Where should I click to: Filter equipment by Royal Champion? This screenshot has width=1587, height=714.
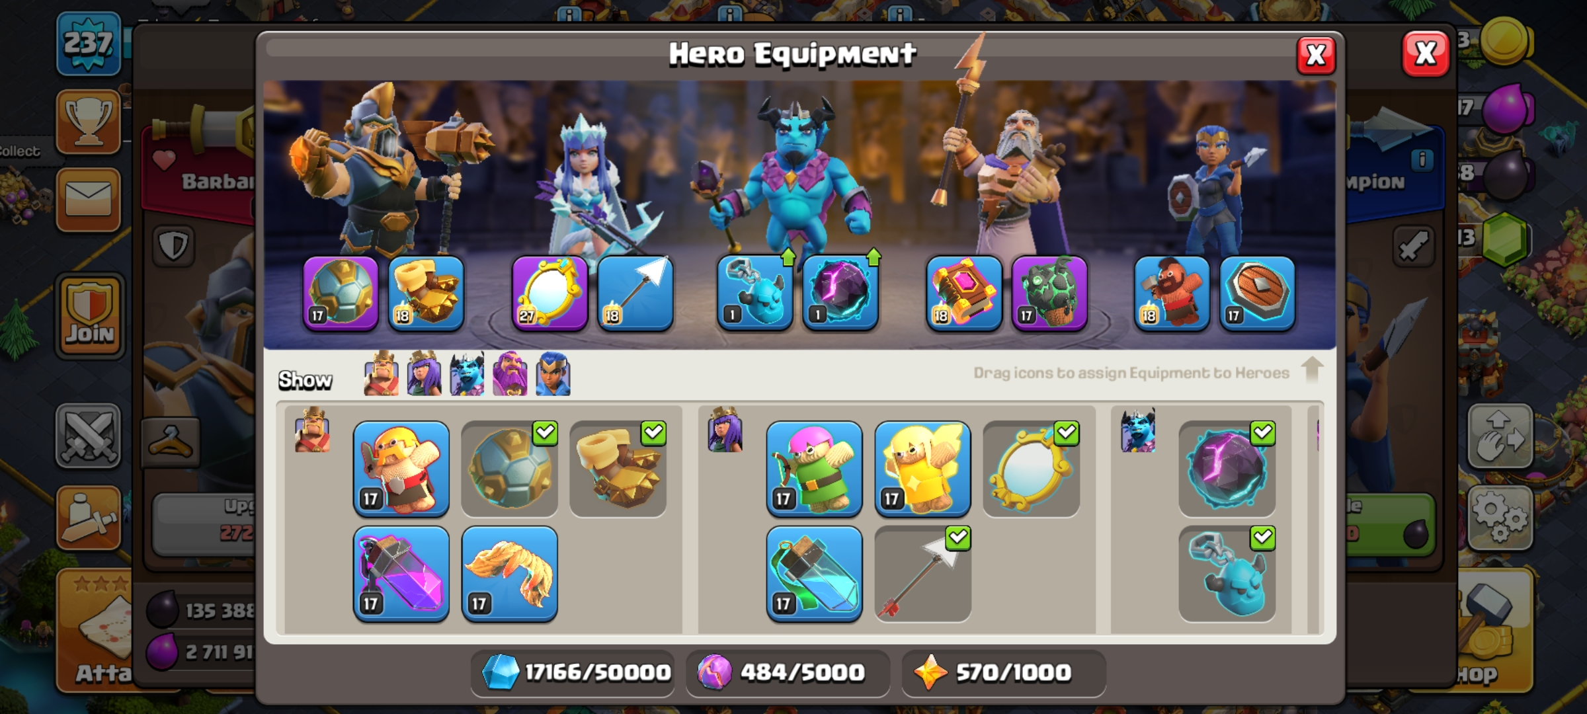click(553, 374)
